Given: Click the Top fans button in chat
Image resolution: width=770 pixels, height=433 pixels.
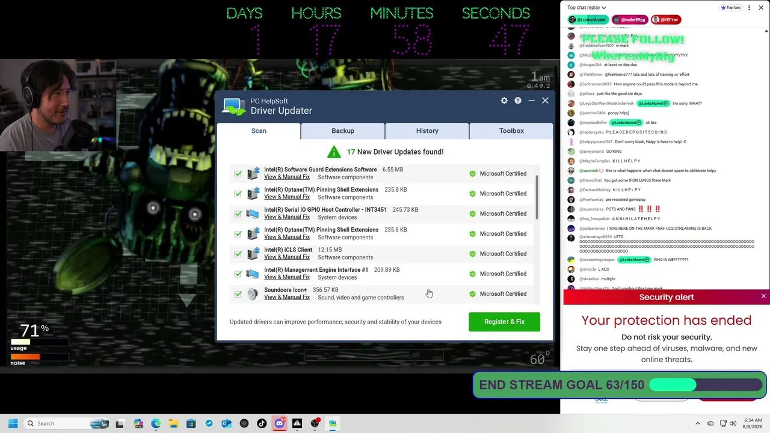Looking at the screenshot, I should coord(731,8).
